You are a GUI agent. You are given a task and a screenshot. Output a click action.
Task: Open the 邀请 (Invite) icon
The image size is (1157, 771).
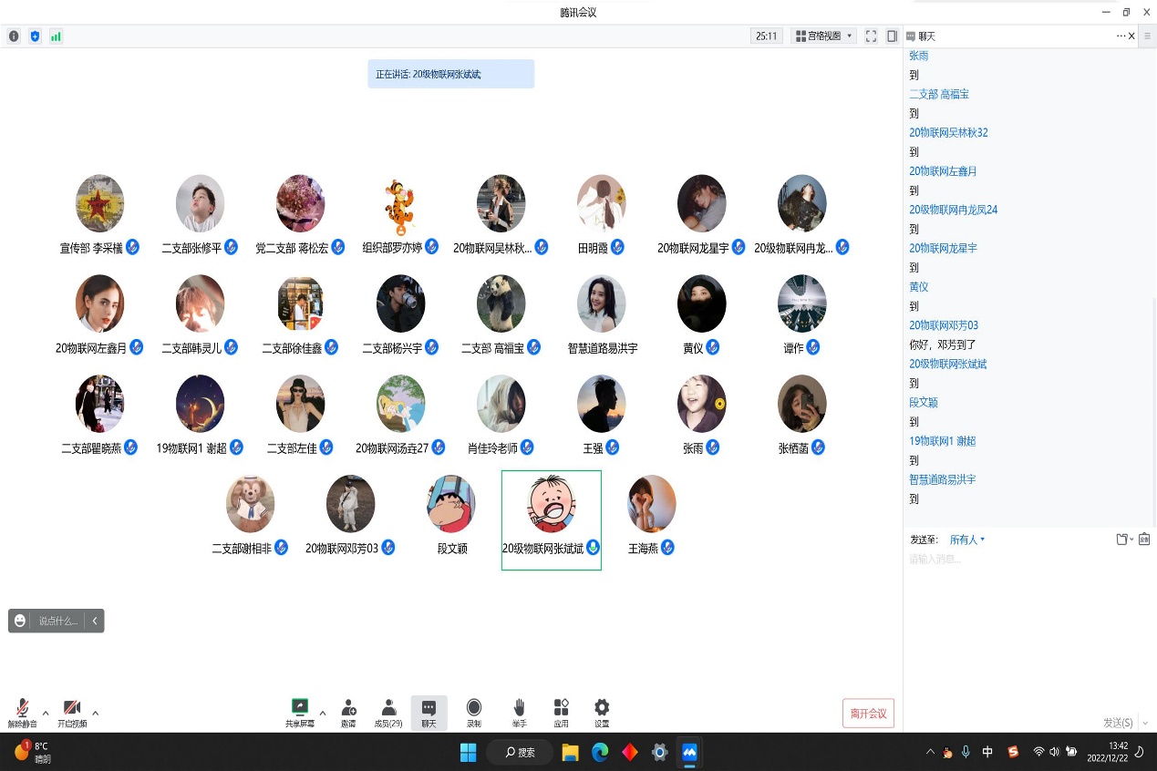pos(348,709)
